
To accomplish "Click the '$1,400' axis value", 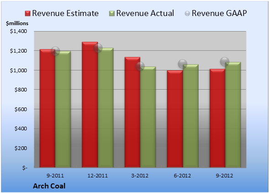I will click(x=18, y=31).
